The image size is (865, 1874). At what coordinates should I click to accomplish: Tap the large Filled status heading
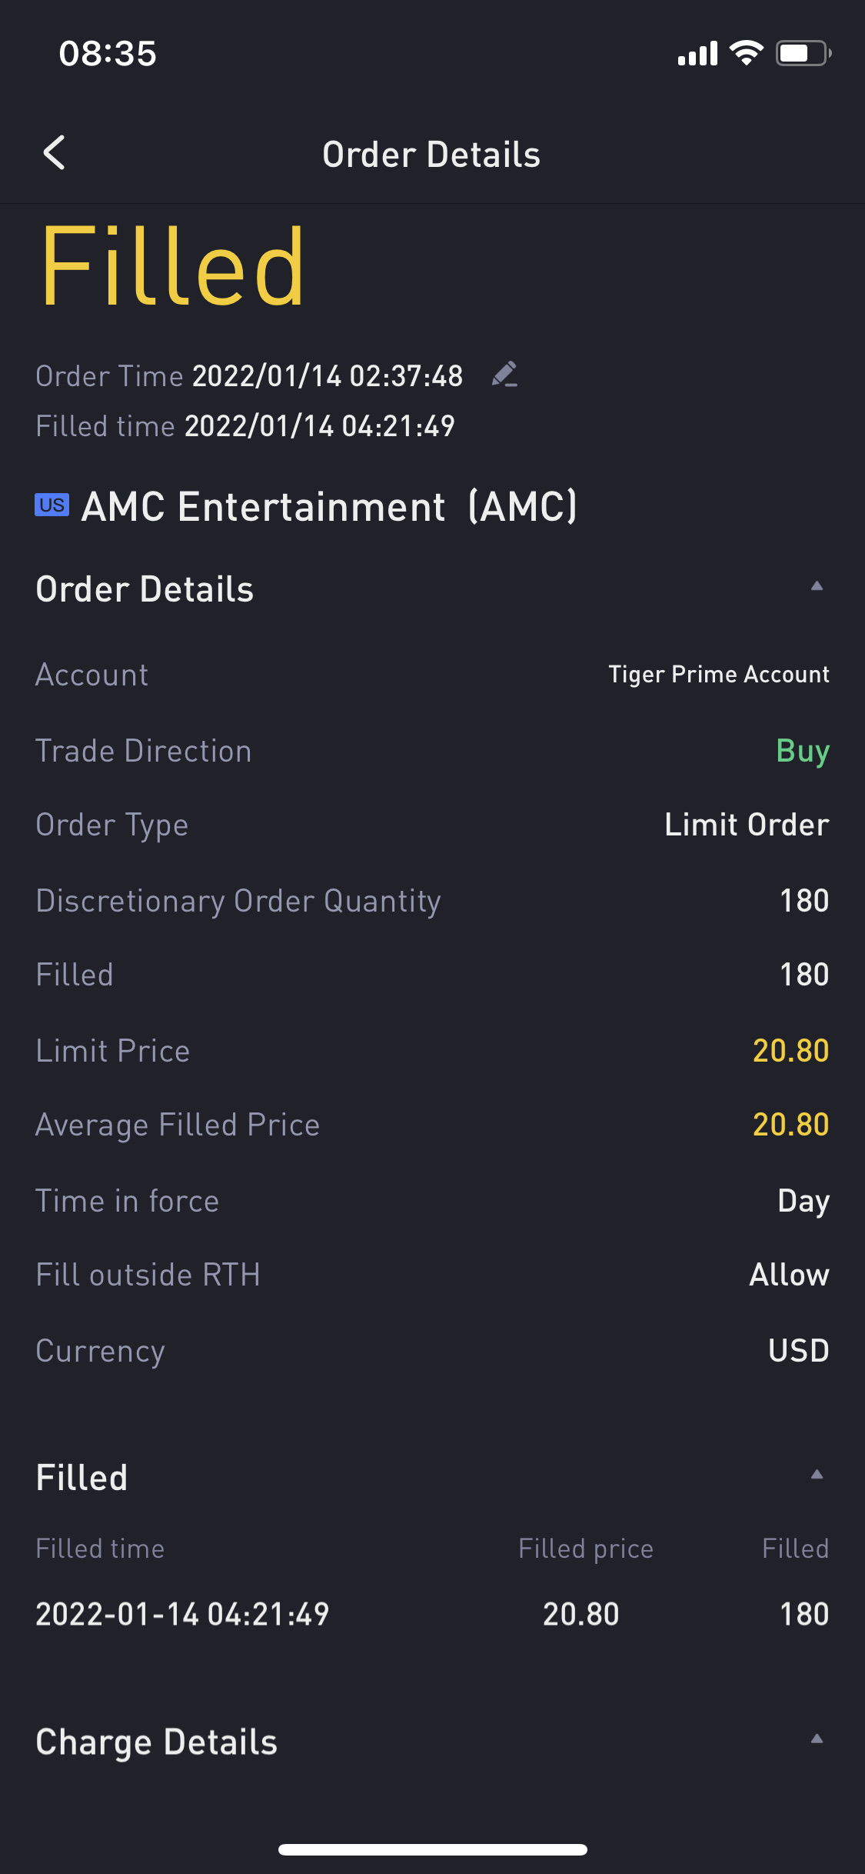point(173,267)
